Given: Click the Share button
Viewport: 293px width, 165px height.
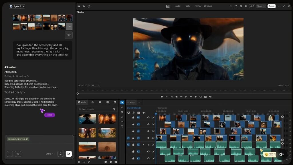Looking at the screenshot, I should [260, 6].
